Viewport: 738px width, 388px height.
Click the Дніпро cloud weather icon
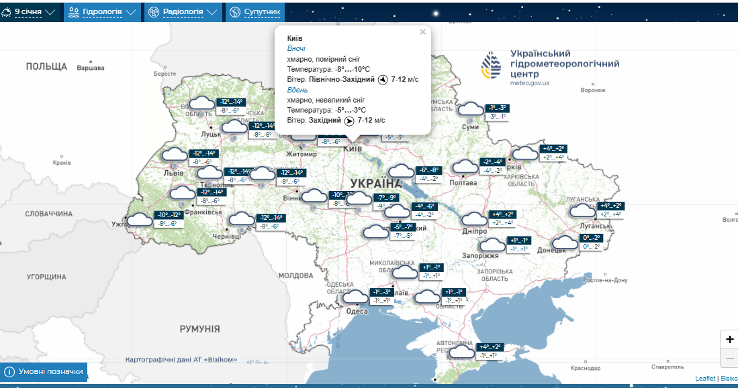coord(475,219)
